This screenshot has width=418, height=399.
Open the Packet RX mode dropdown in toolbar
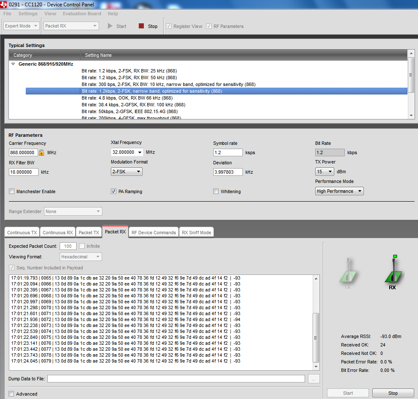(71, 26)
